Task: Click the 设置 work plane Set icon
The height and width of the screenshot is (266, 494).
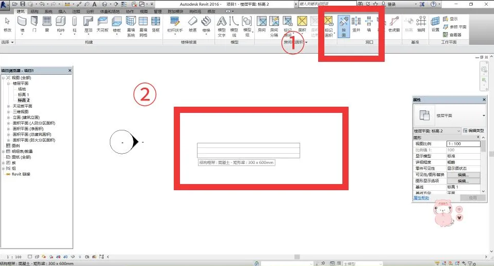Action: tap(435, 25)
